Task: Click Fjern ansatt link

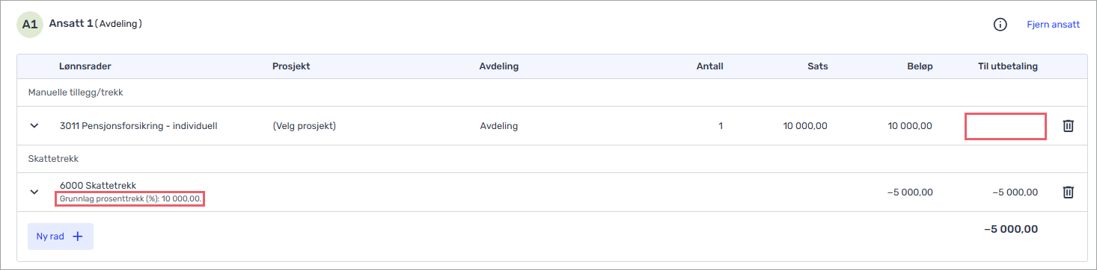Action: tap(1054, 25)
